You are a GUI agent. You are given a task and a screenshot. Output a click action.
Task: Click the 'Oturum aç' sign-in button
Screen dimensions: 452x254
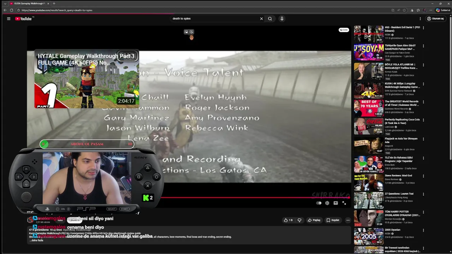click(x=435, y=19)
